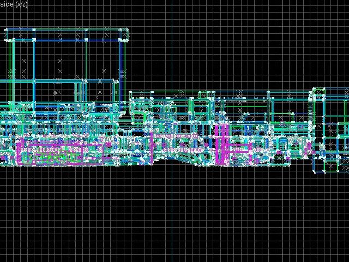Select the raised box outline at far-right top
The image size is (349, 262).
point(330,93)
